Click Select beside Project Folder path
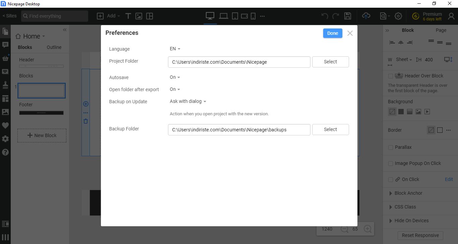The width and height of the screenshot is (458, 244). tap(331, 62)
